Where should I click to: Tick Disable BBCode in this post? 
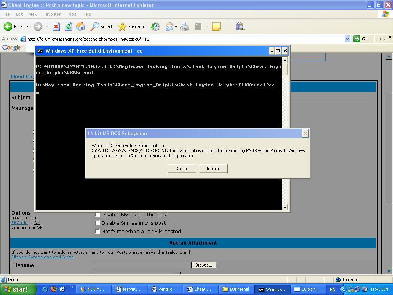click(97, 215)
